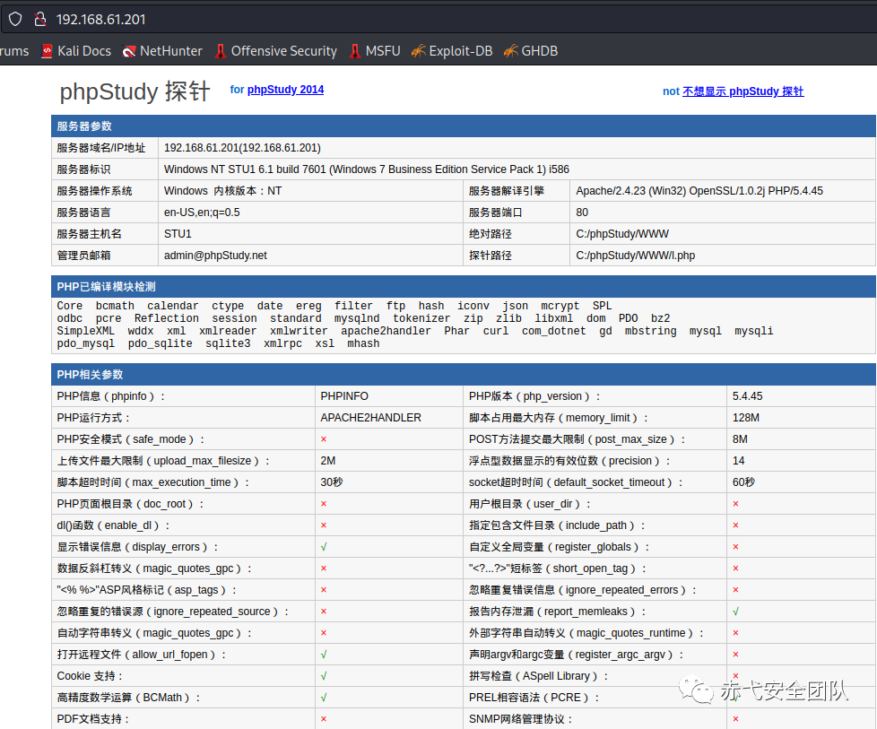Click the C:/phpStudy/WWW/l.php path value
The height and width of the screenshot is (729, 877).
pyautogui.click(x=636, y=256)
